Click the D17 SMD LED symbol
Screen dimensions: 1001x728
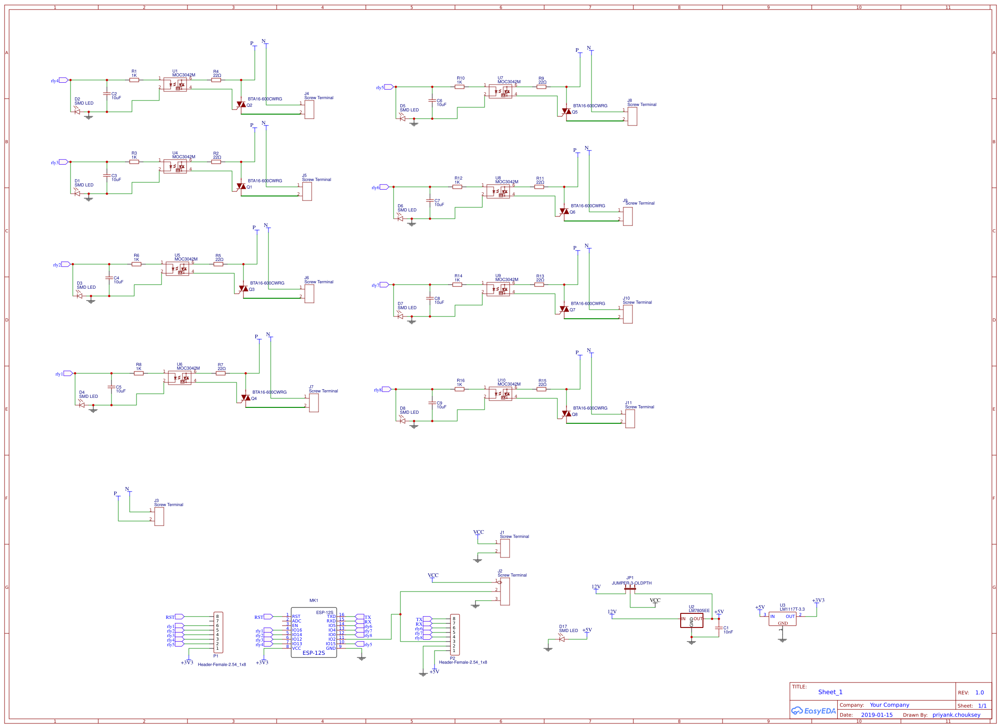(x=561, y=639)
